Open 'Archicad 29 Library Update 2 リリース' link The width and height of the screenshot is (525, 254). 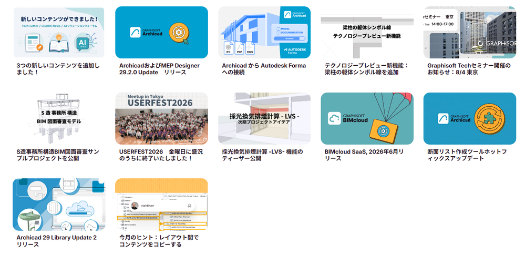click(x=57, y=241)
